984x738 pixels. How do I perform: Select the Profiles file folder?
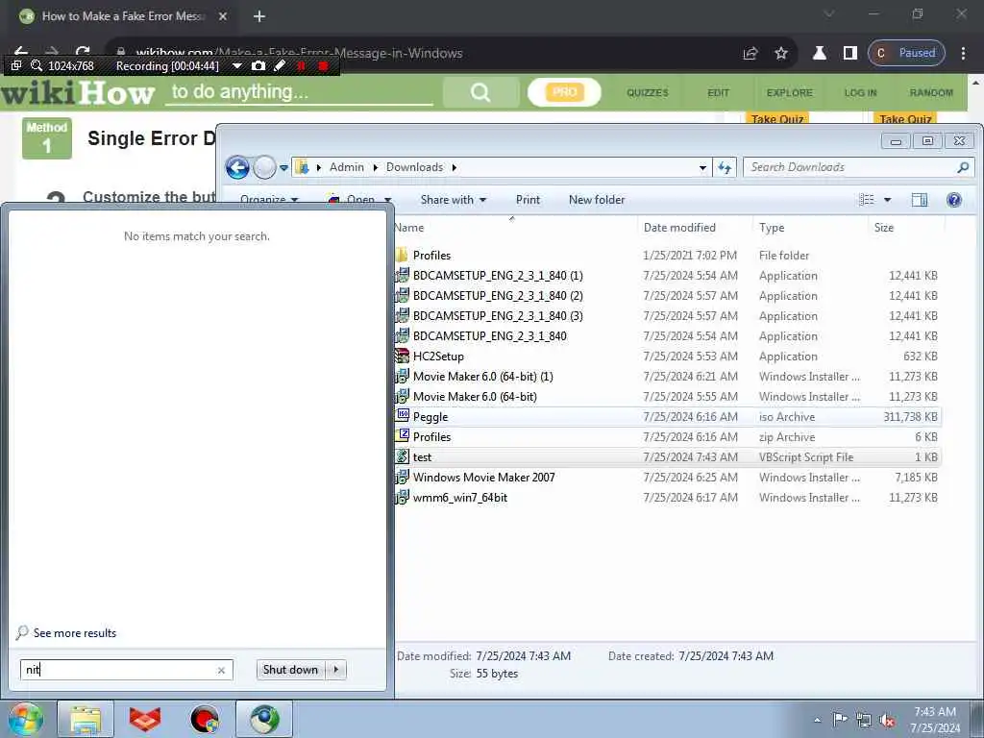(431, 256)
